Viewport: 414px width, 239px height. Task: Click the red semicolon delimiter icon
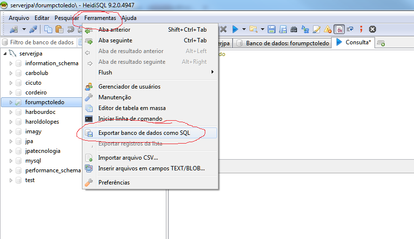pos(361,29)
